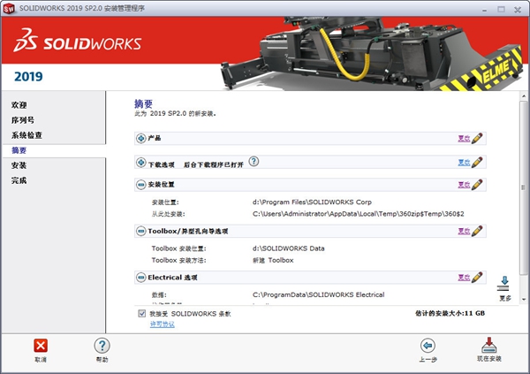530x374 pixels.
Task: Select 安装 step in sidebar
Action: click(x=19, y=165)
